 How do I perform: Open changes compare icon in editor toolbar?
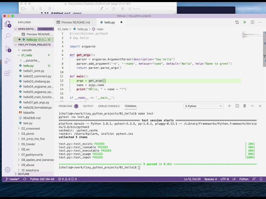[237, 22]
